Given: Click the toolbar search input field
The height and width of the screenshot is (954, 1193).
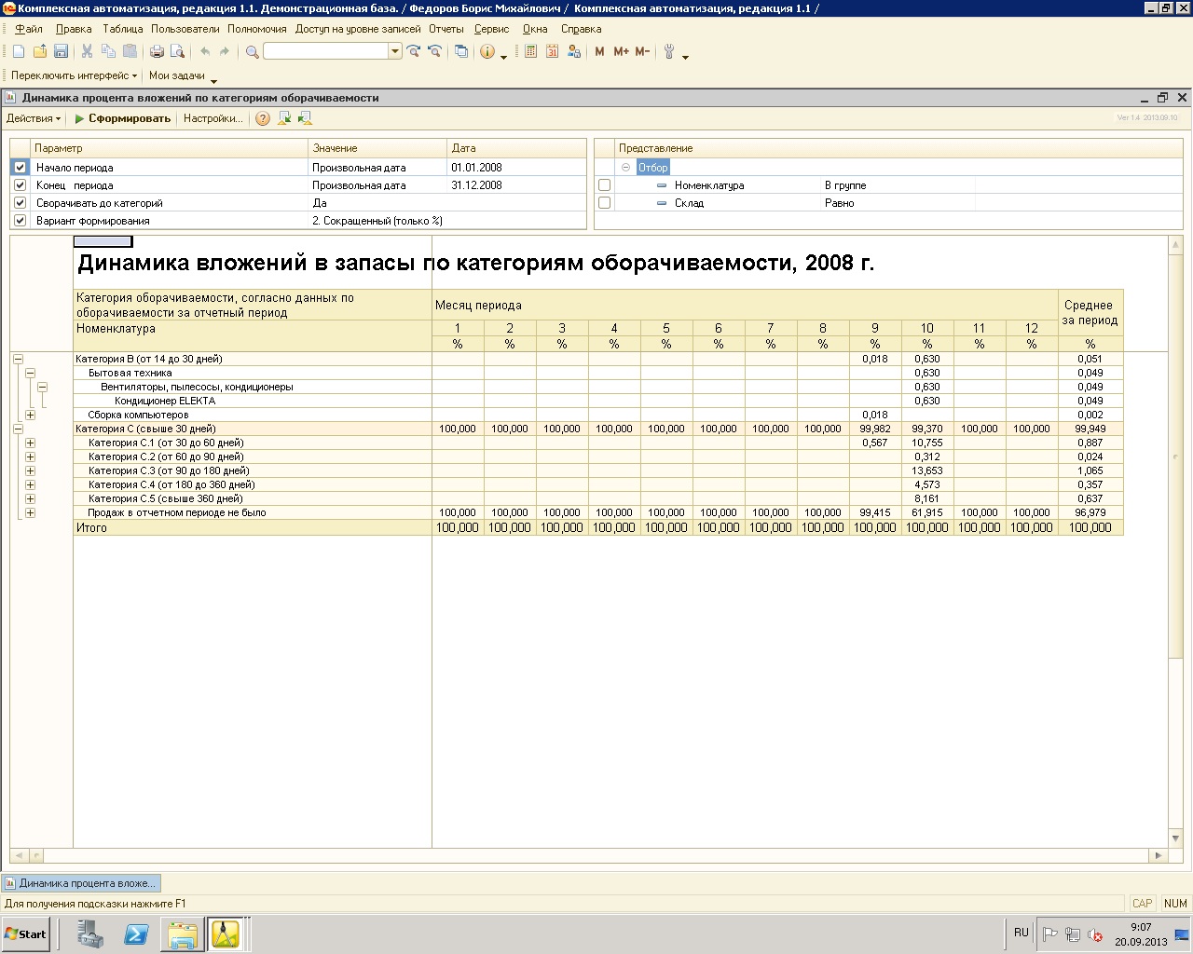Looking at the screenshot, I should [326, 52].
